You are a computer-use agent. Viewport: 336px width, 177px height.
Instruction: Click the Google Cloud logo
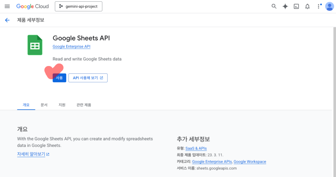point(32,7)
